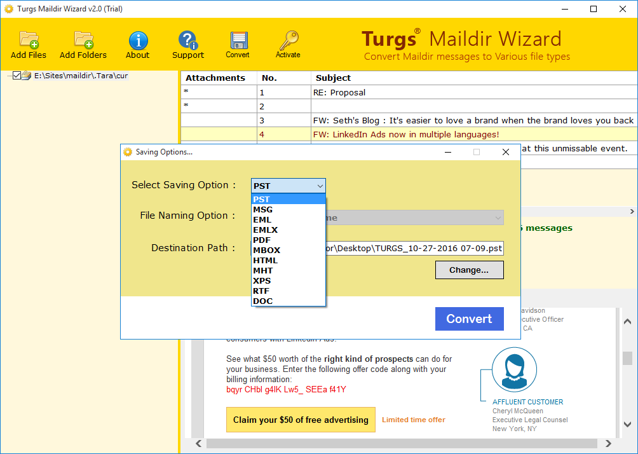Choose PST from saving option list
This screenshot has width=638, height=454.
(288, 199)
